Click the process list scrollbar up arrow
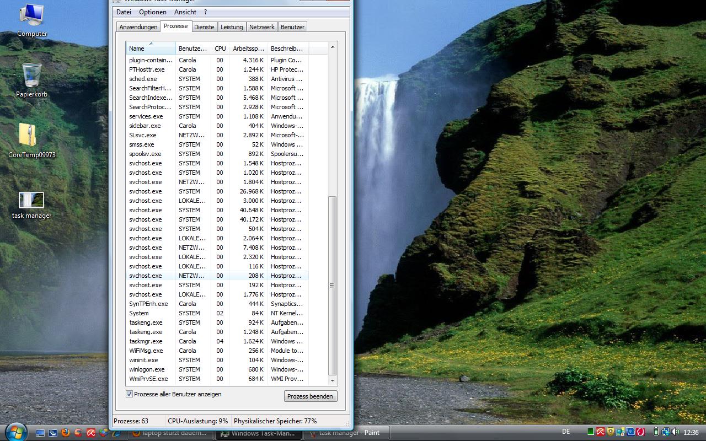706x441 pixels. tap(332, 47)
